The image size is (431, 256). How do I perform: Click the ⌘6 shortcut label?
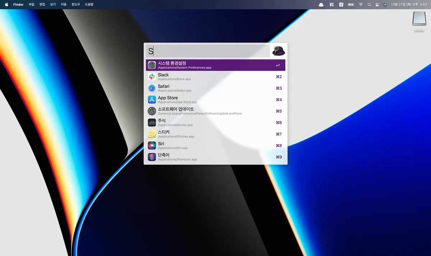pos(279,123)
